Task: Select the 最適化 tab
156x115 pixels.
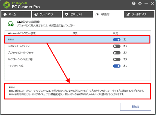Action: tap(108, 14)
